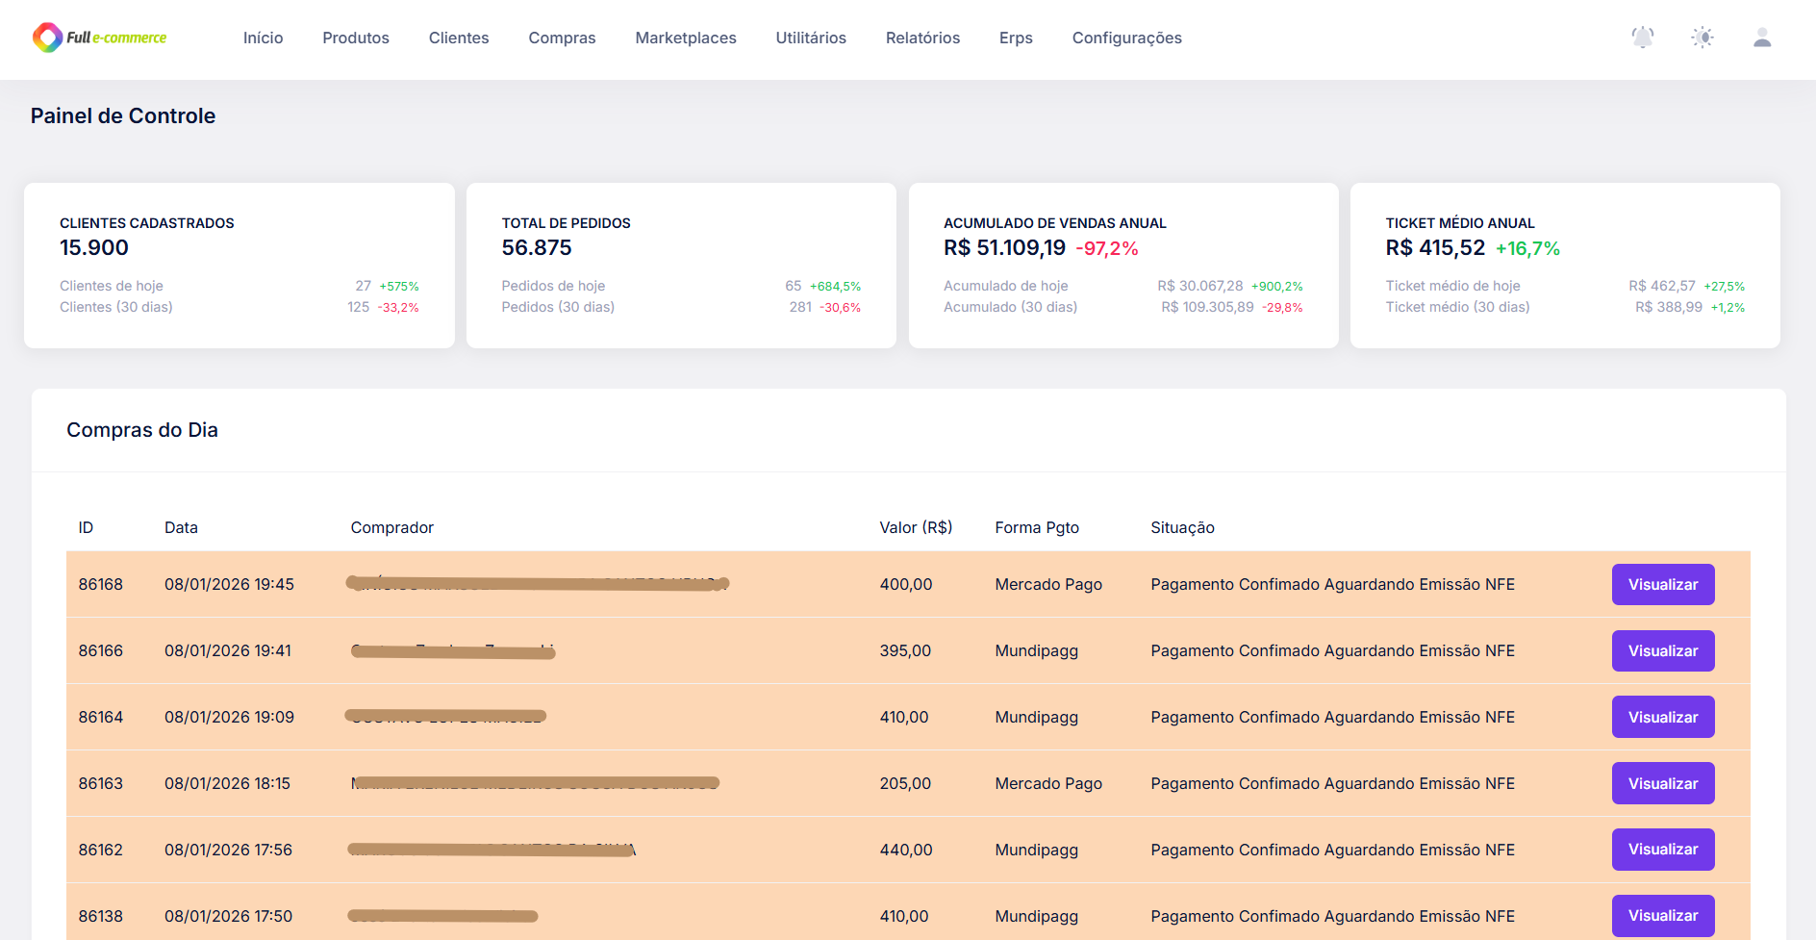Open the Clientes menu
Viewport: 1816px width, 940px height.
459,38
